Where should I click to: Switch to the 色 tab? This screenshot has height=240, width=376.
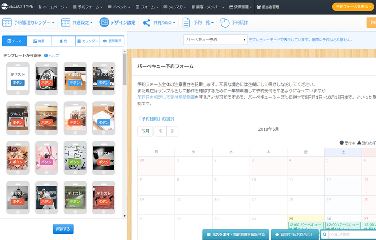(x=63, y=41)
